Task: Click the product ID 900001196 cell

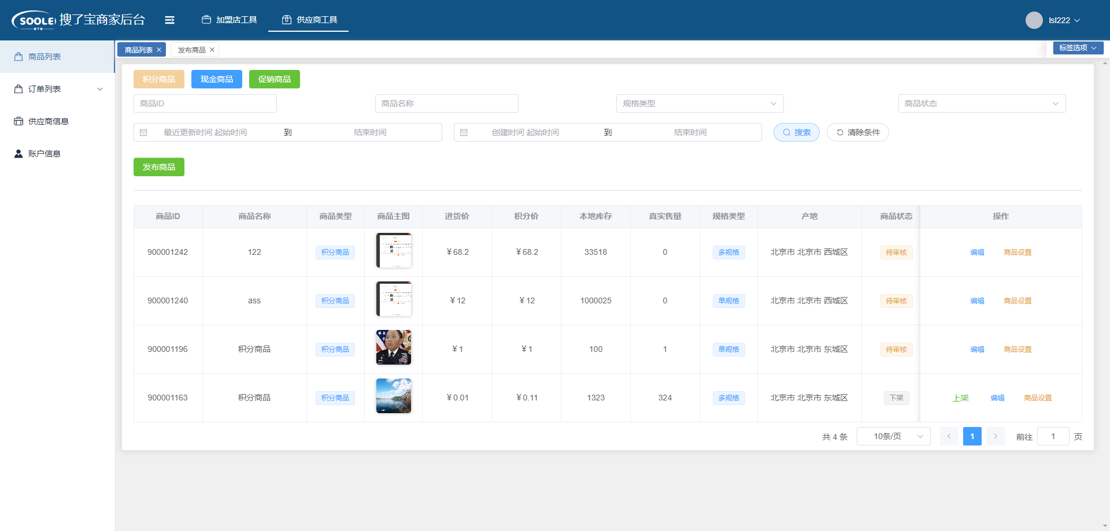Action: click(x=168, y=349)
